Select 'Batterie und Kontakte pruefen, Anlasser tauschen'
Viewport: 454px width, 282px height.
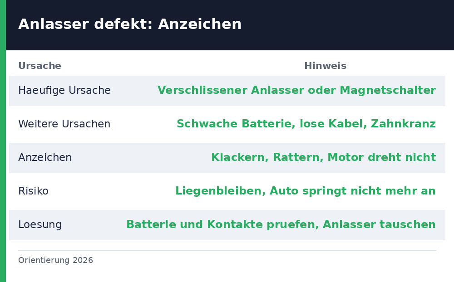coord(281,224)
